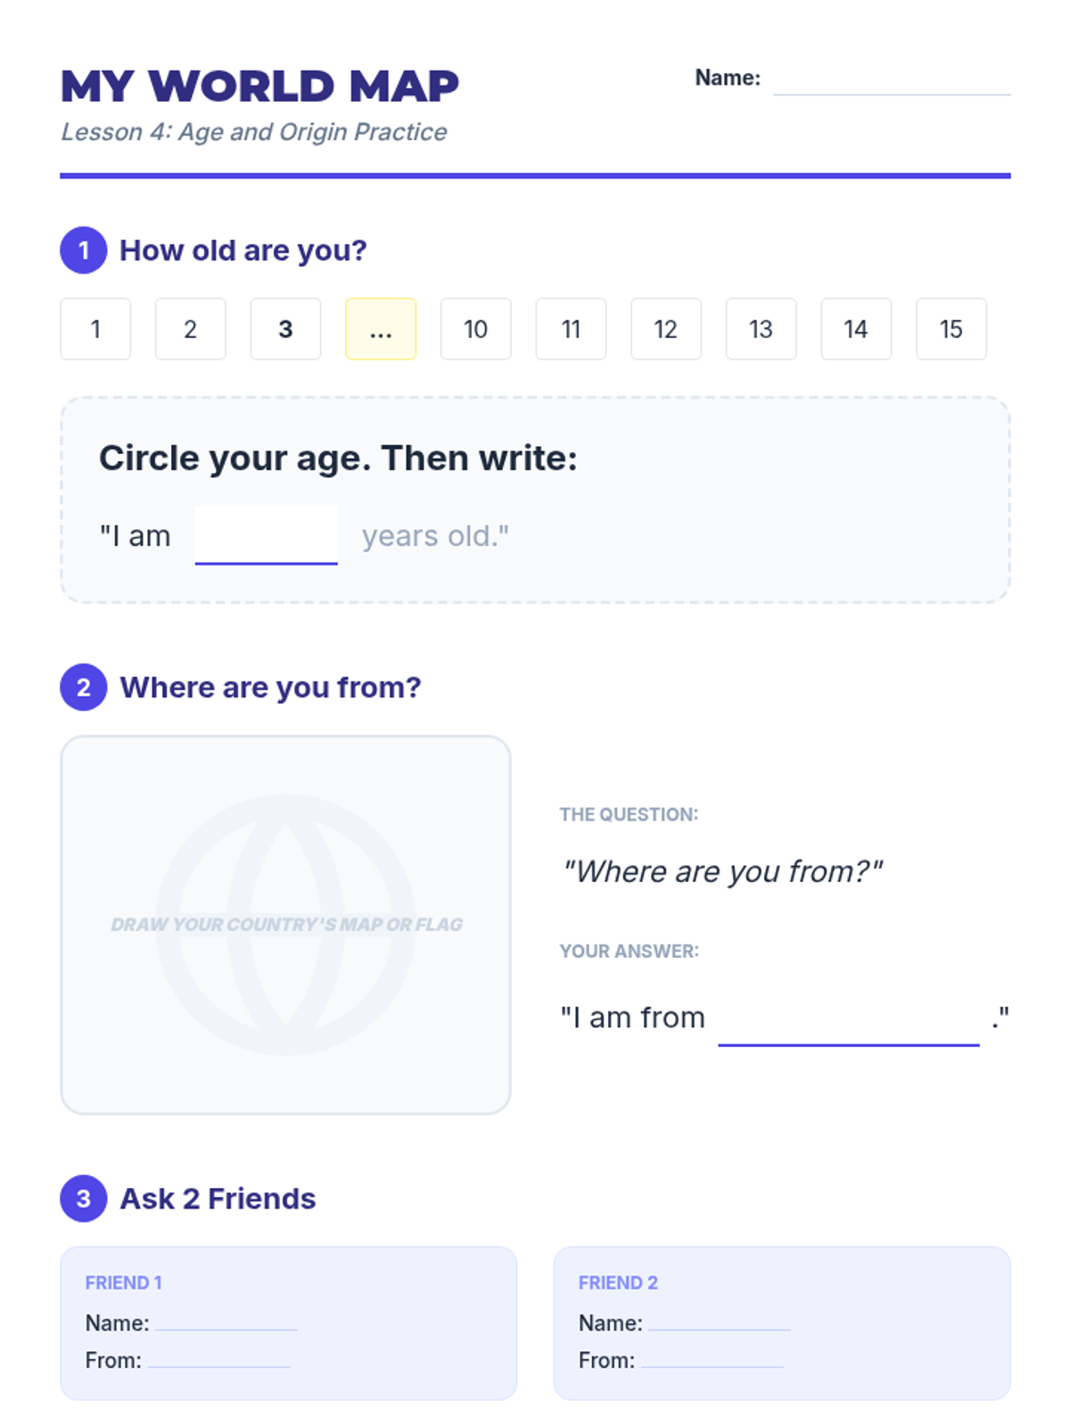
Task: Select age box number 1
Action: 95,329
